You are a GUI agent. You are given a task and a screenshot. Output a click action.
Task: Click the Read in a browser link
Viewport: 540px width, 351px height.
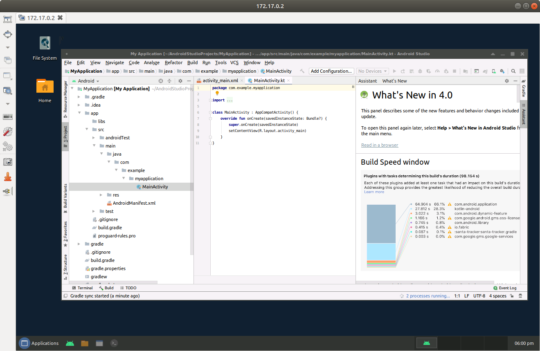[379, 145]
